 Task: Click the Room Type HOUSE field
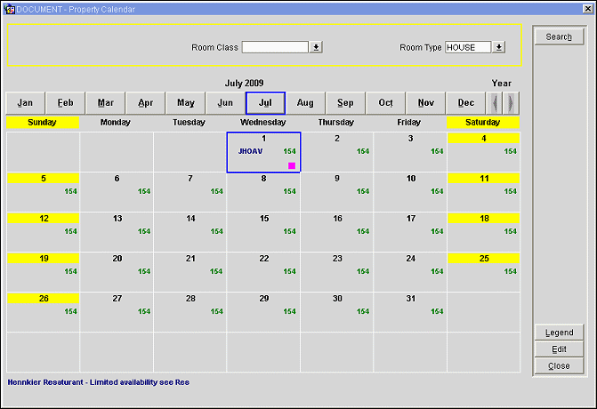tap(468, 47)
